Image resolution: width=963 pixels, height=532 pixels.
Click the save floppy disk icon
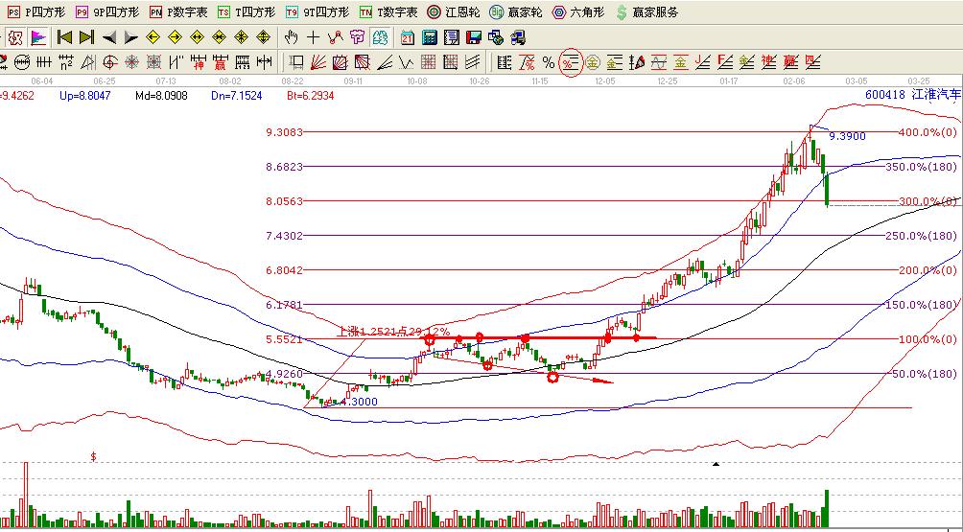tap(474, 37)
